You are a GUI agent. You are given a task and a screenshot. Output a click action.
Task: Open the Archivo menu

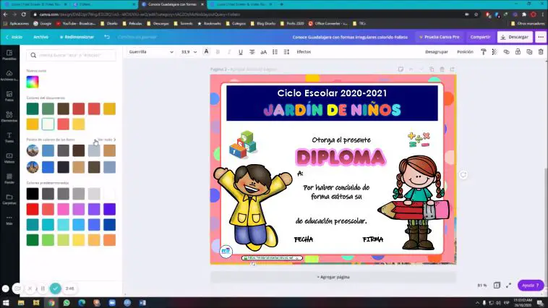pos(41,37)
